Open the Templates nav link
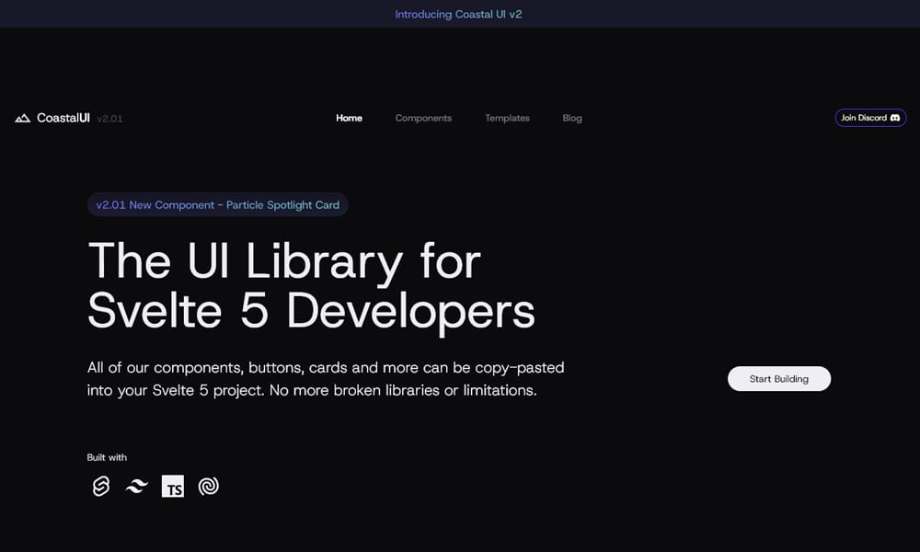 coord(508,118)
